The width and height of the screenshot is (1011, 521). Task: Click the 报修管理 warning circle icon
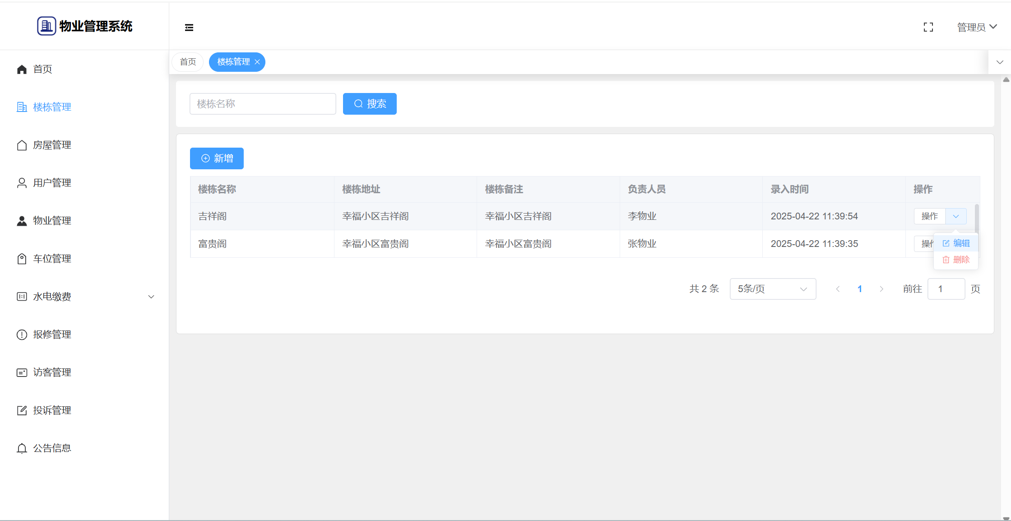[x=22, y=335]
